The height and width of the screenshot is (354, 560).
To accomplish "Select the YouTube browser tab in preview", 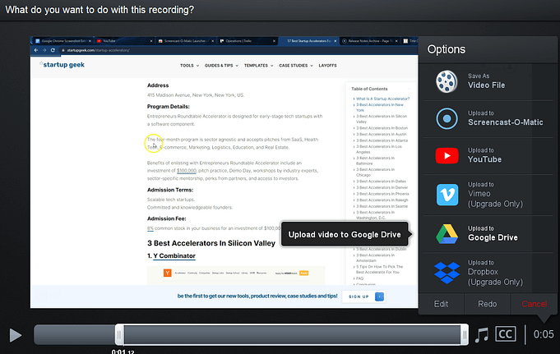I will (x=123, y=41).
